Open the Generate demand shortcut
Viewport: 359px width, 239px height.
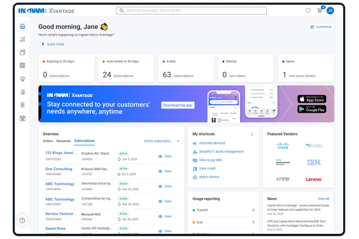coord(212,143)
